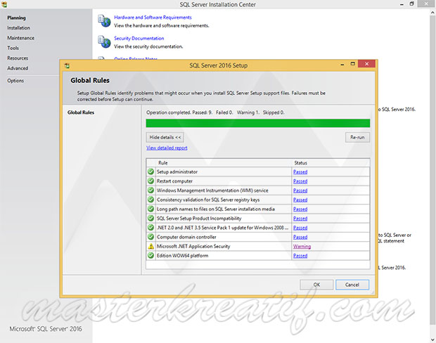
Task: Open the Installation section in sidebar
Action: coord(18,28)
